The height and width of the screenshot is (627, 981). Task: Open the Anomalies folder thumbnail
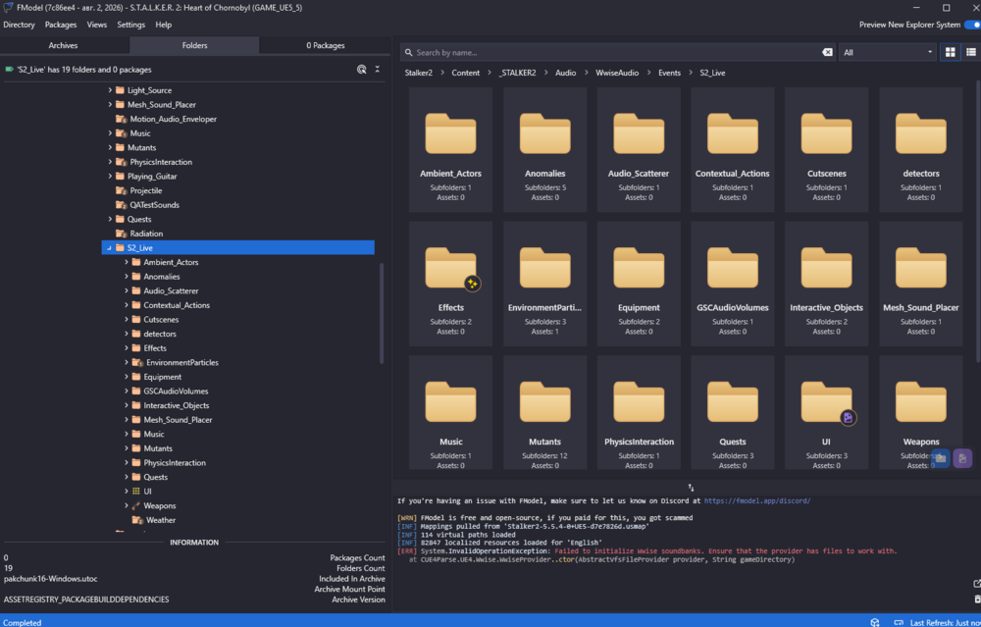(544, 149)
